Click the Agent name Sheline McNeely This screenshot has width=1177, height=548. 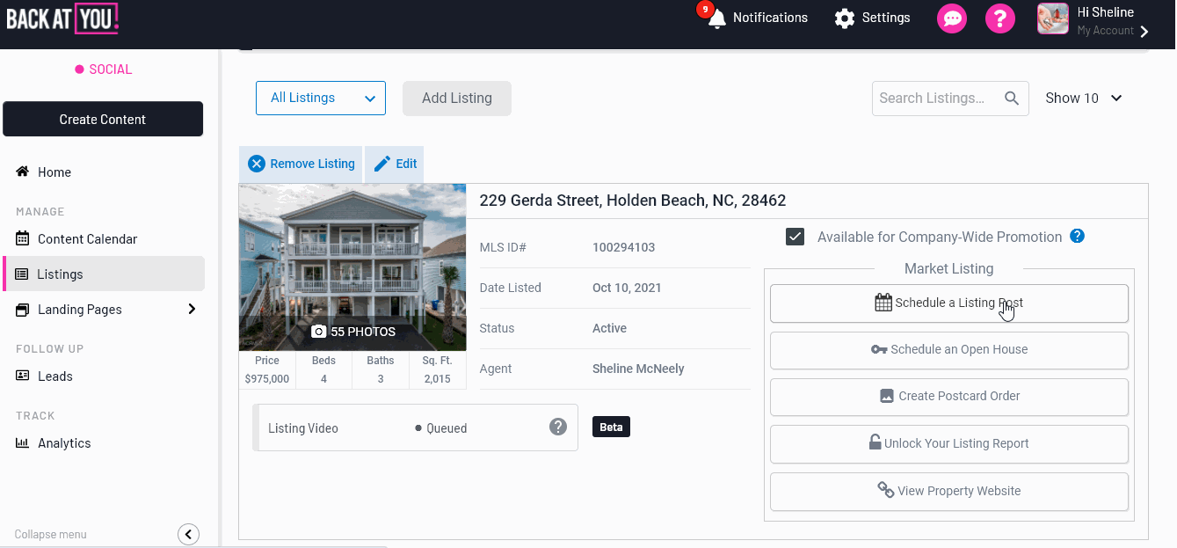click(x=638, y=369)
